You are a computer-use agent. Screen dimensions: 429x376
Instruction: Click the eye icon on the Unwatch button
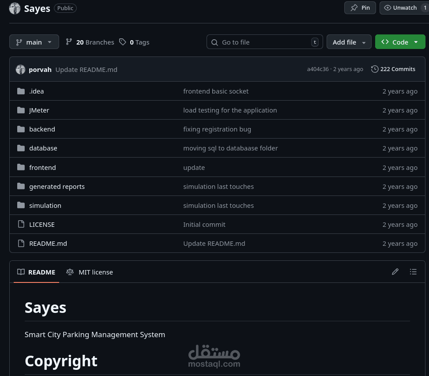click(388, 8)
